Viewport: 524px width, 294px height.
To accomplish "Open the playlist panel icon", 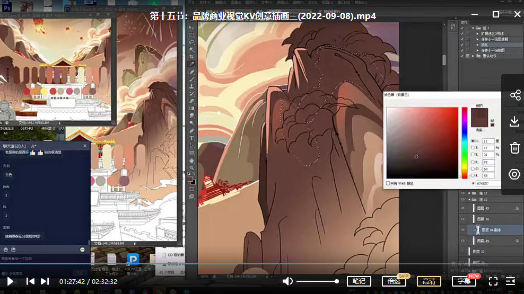I will click(510, 281).
